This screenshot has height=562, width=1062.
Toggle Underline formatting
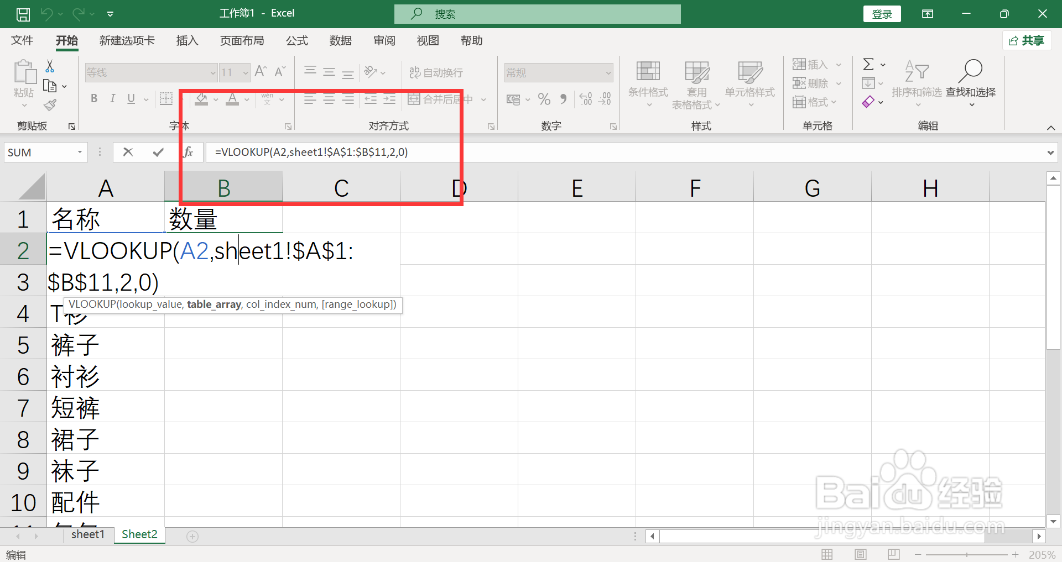[x=131, y=99]
